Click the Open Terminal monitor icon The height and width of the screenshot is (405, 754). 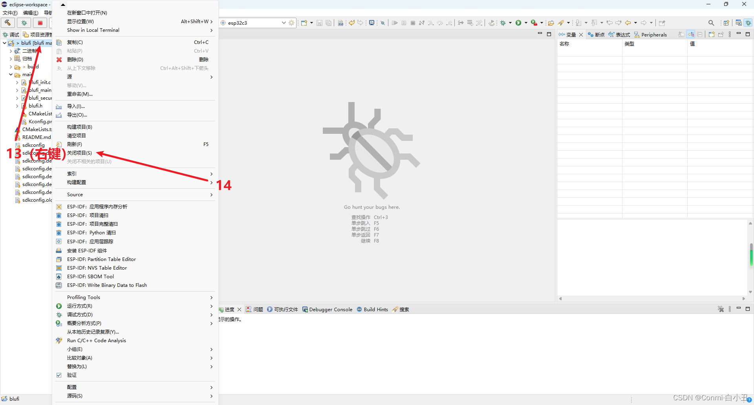click(x=372, y=23)
